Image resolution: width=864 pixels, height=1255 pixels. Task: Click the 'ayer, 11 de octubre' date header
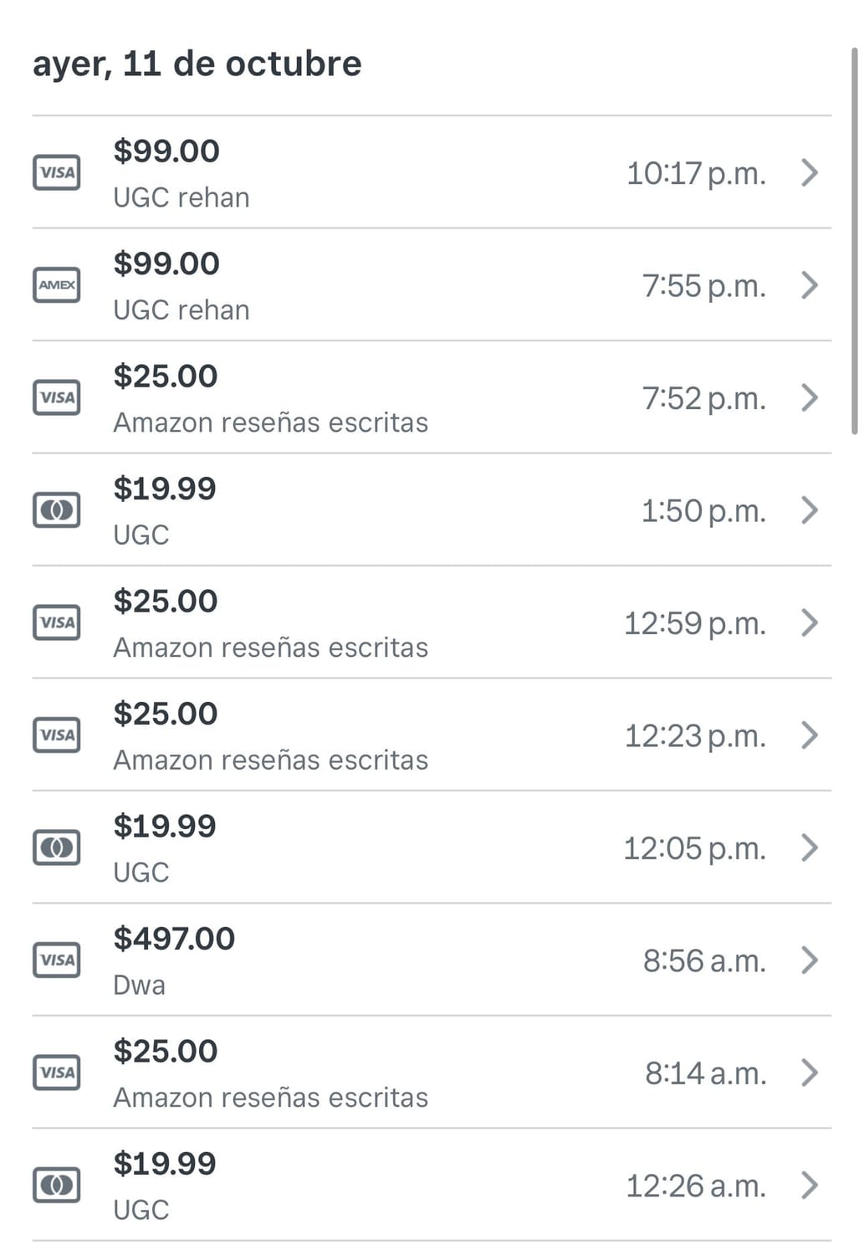(197, 64)
